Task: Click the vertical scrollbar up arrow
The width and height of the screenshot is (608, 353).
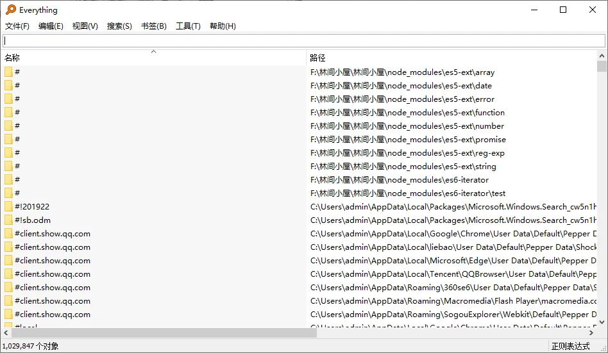Action: pos(602,56)
